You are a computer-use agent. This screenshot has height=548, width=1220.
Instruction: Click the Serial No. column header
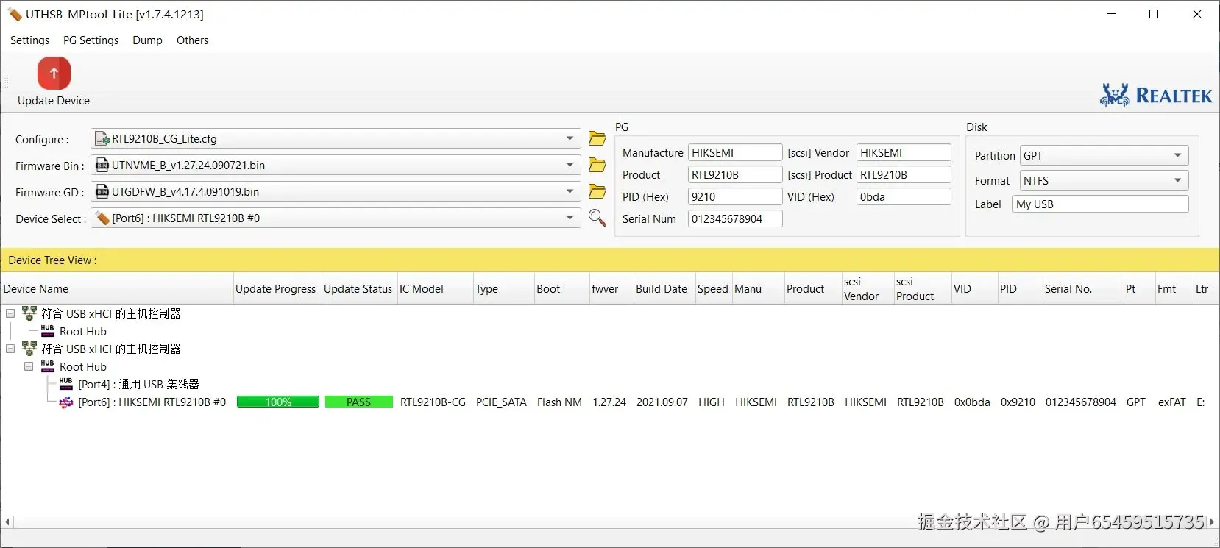click(1083, 289)
